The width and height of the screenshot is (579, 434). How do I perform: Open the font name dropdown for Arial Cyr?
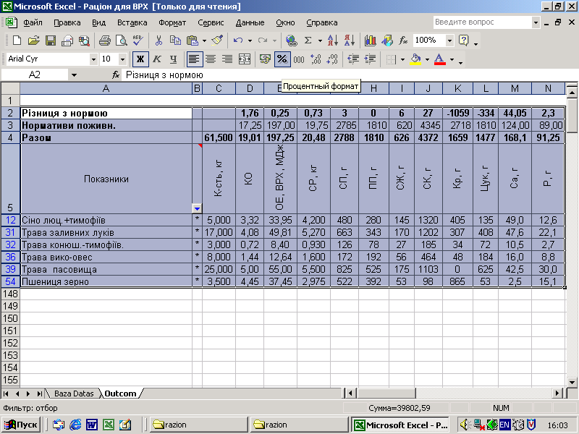coord(93,59)
